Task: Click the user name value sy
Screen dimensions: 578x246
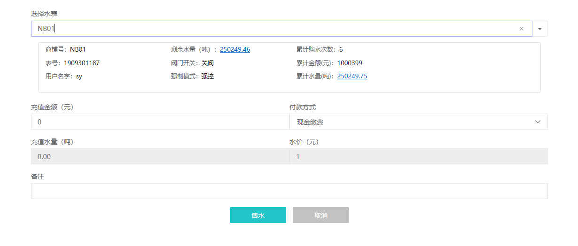Action: (x=79, y=76)
